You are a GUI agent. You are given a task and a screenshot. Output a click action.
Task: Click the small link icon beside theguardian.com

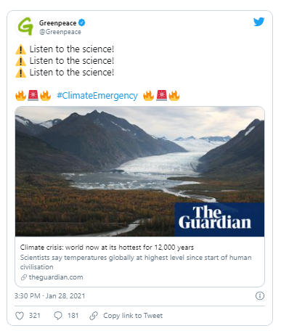[23, 277]
